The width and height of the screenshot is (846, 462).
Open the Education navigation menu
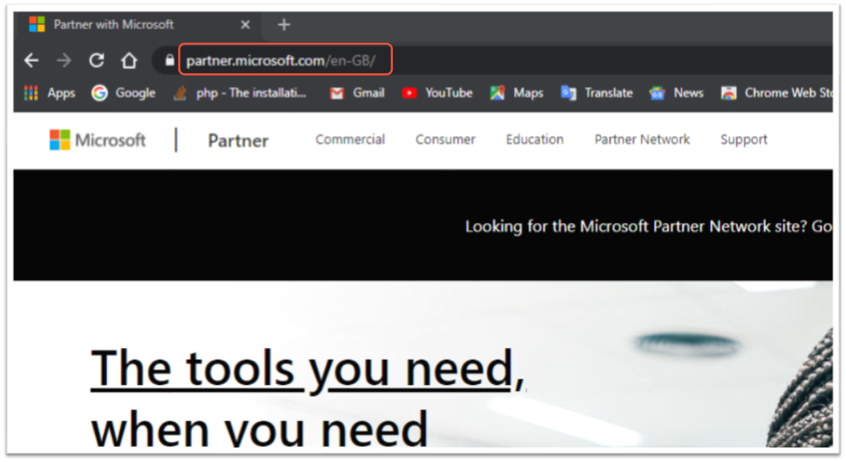[534, 139]
